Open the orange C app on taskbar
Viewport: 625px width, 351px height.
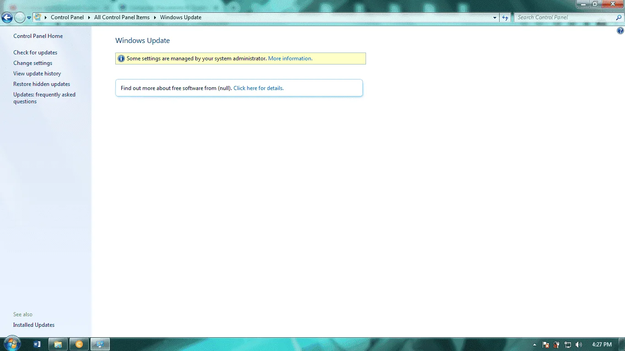coord(79,344)
